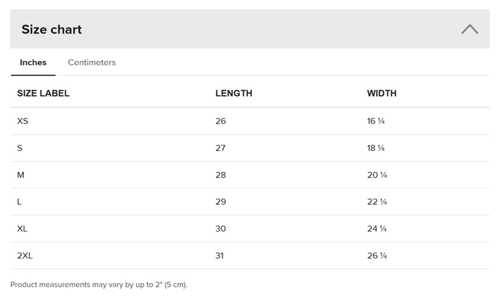Click the product measurements disclaimer note
This screenshot has width=500, height=307.
pos(99,285)
